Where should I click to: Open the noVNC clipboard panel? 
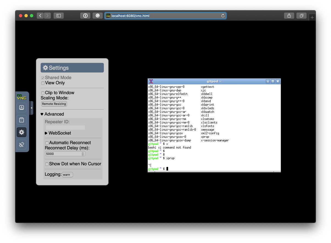[21, 120]
